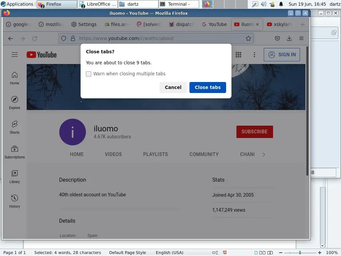Switch to the Settings browser tab
The image size is (341, 256).
tap(84, 24)
